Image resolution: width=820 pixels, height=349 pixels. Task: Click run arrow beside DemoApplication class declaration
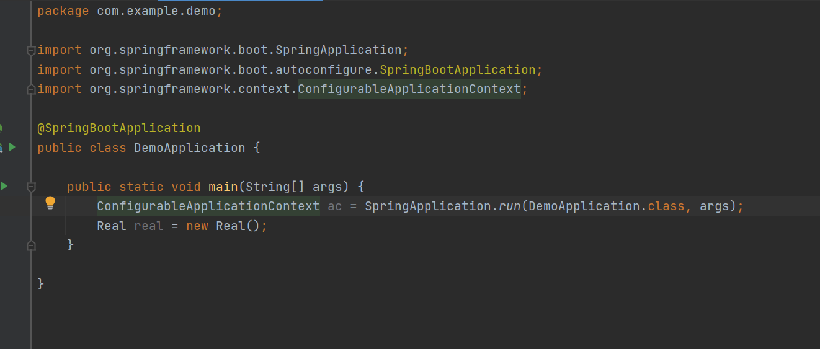[x=12, y=148]
